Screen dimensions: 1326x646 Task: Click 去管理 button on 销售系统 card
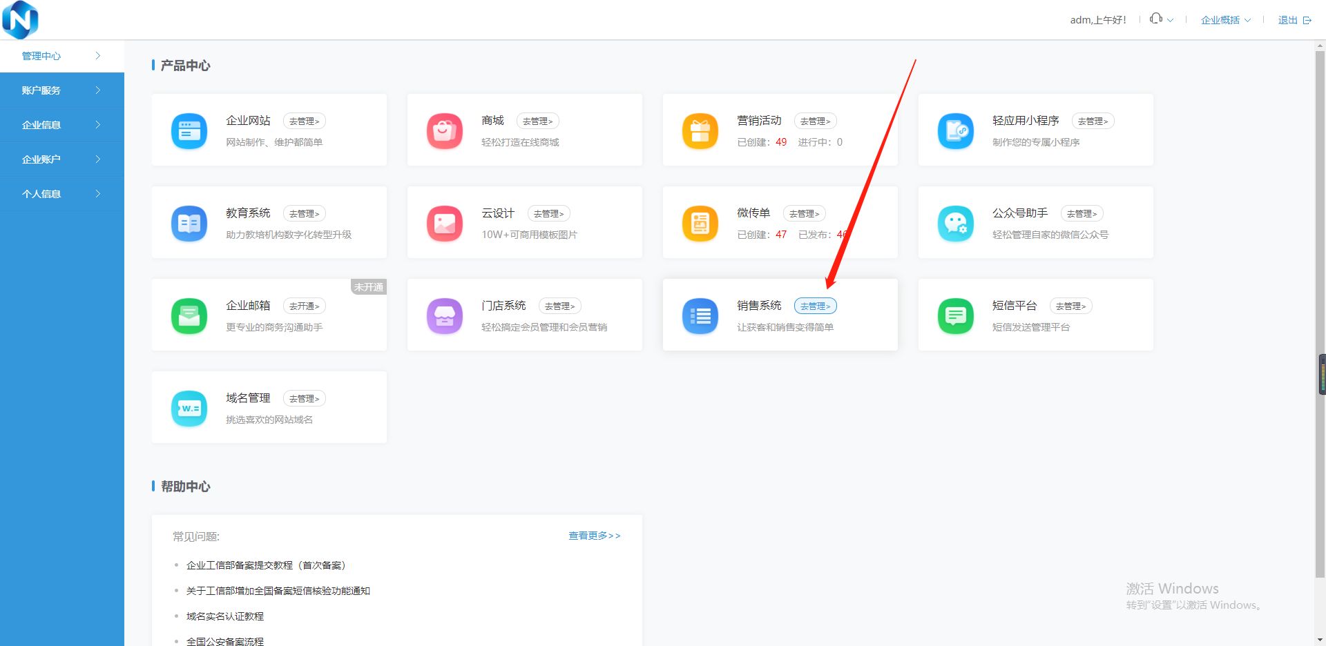816,306
